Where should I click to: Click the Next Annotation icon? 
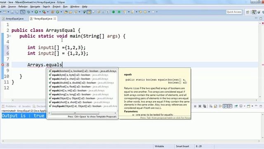[125, 12]
